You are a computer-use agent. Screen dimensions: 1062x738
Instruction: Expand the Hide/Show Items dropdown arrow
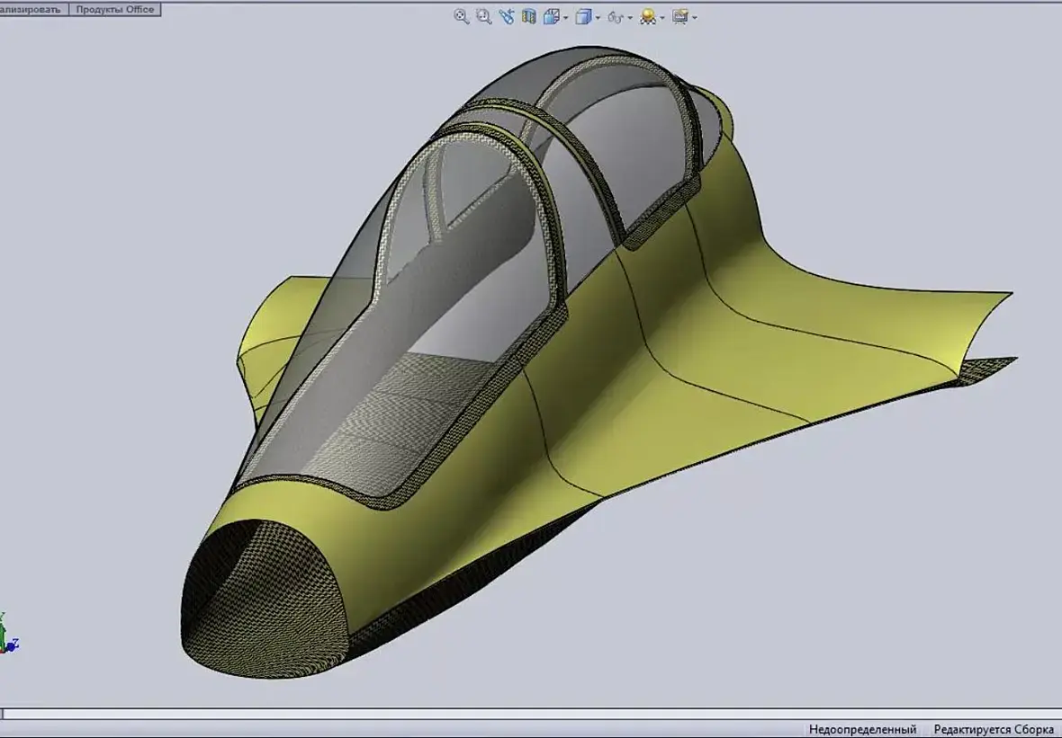pos(630,18)
